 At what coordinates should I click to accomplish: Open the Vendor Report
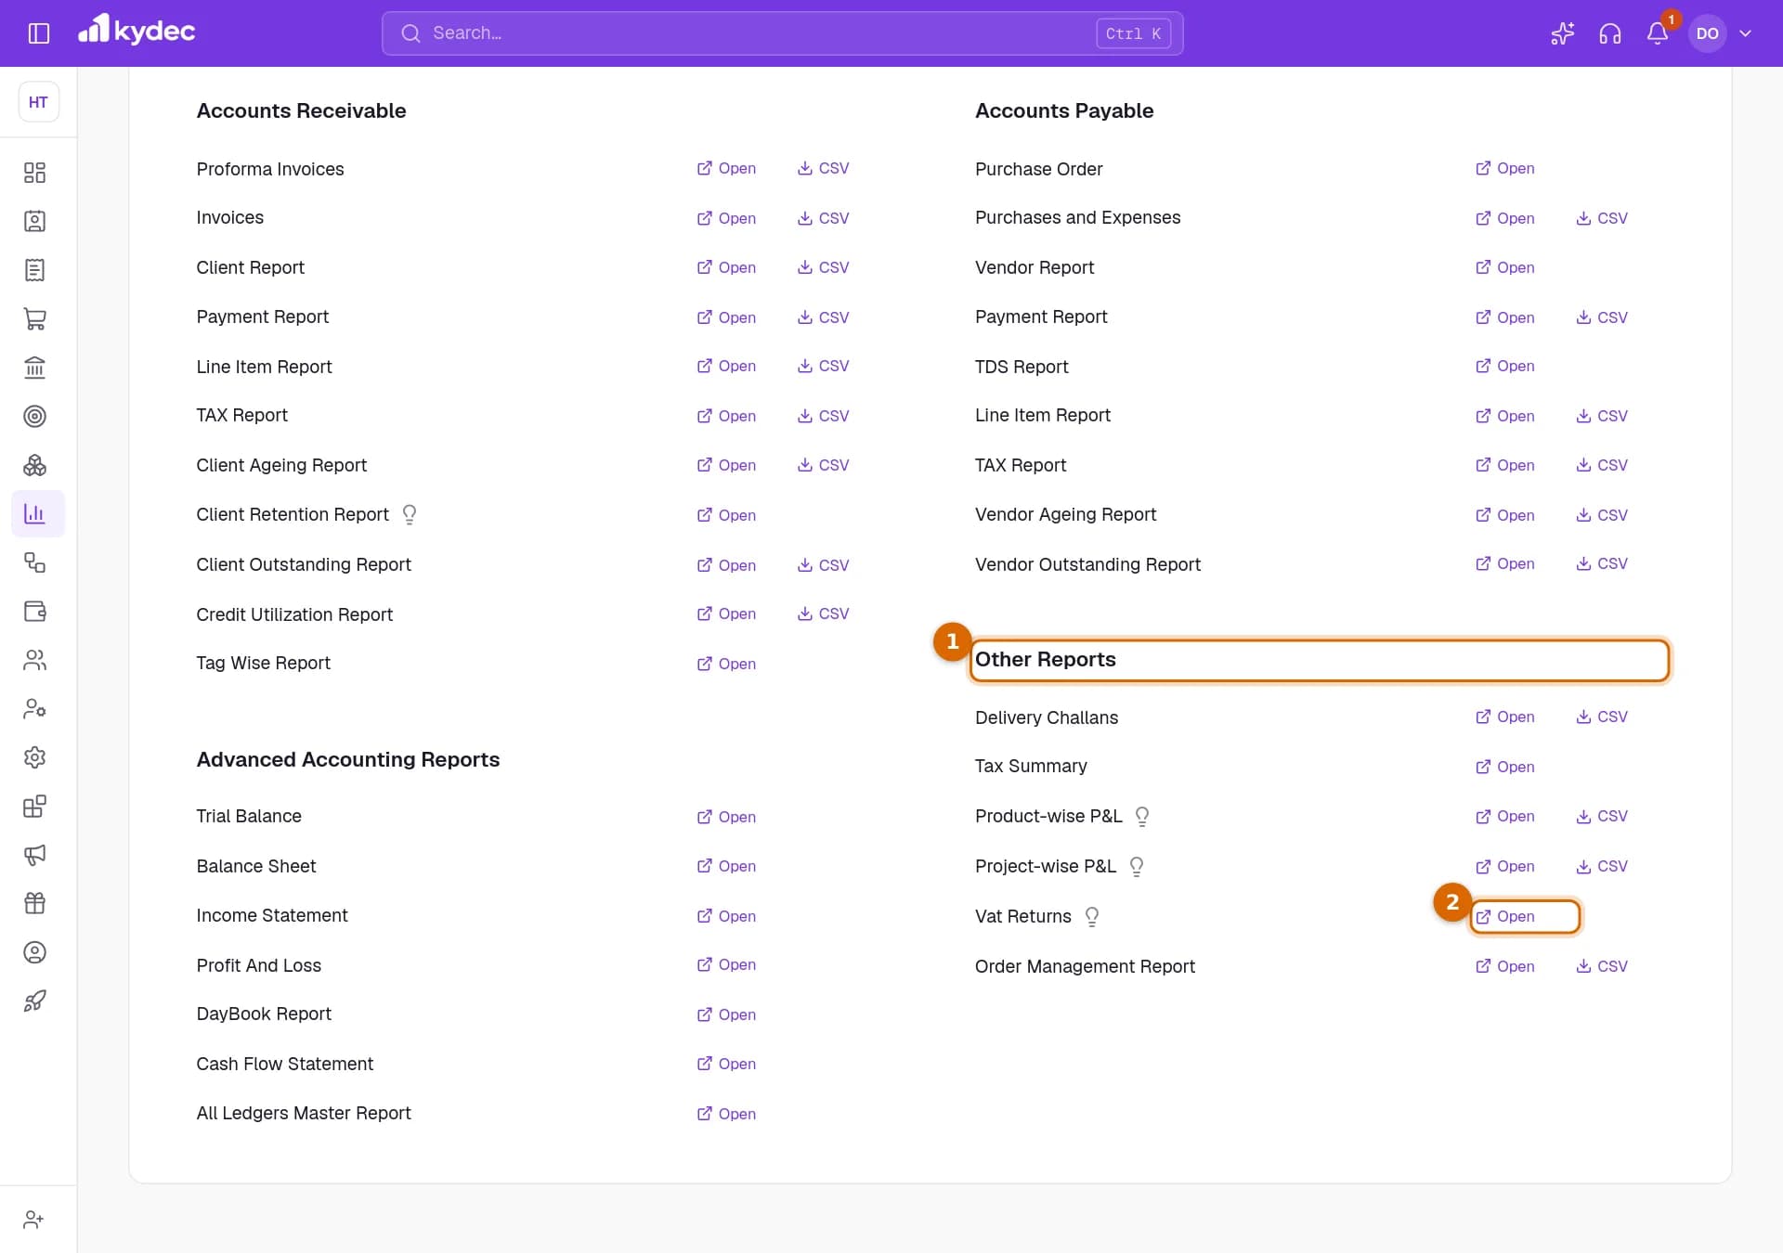click(x=1504, y=267)
